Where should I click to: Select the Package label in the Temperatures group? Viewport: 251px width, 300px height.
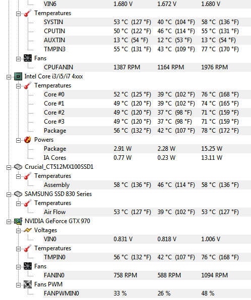55,131
